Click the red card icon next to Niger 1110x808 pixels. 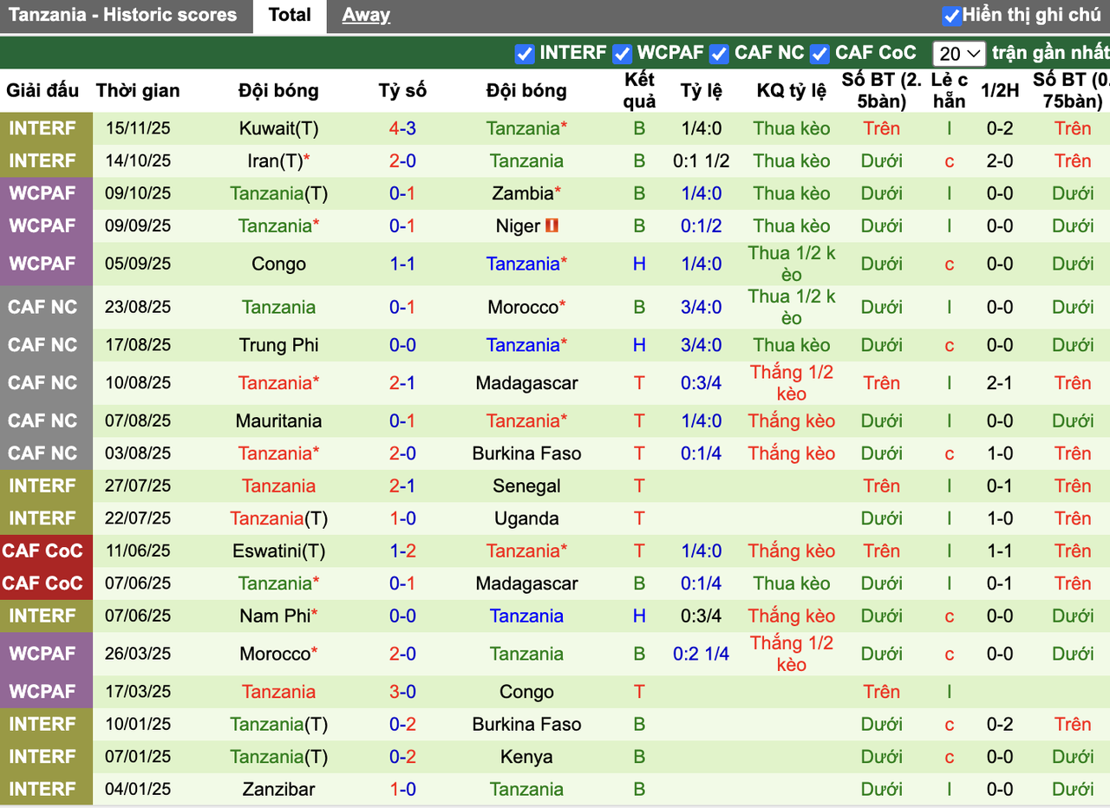tap(552, 225)
